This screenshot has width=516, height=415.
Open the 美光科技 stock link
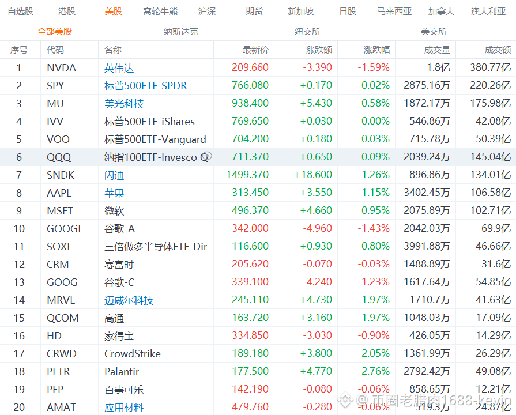click(124, 104)
